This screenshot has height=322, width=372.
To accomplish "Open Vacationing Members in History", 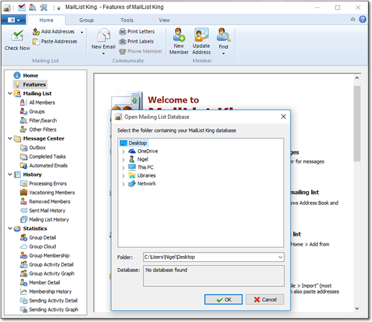I will (x=52, y=192).
